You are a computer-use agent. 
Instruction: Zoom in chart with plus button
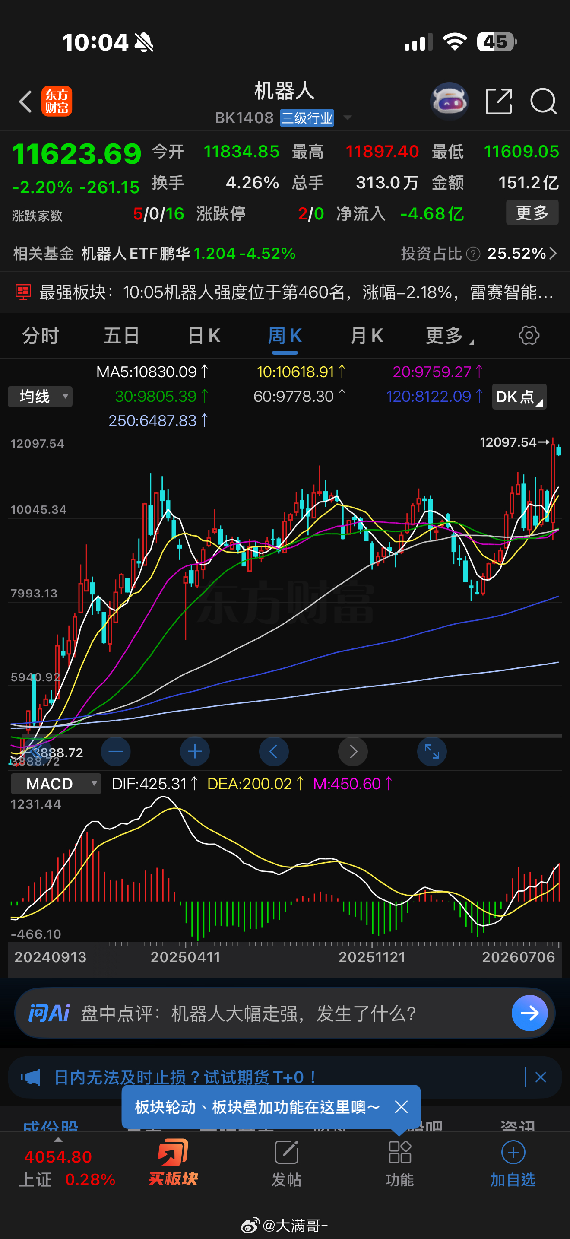tap(195, 751)
